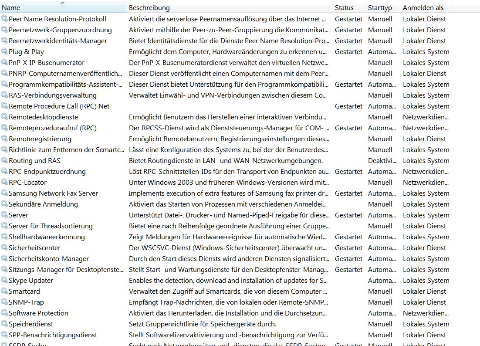Click gear icon of Server für Threadsortierung
The height and width of the screenshot is (346, 480).
pos(4,226)
